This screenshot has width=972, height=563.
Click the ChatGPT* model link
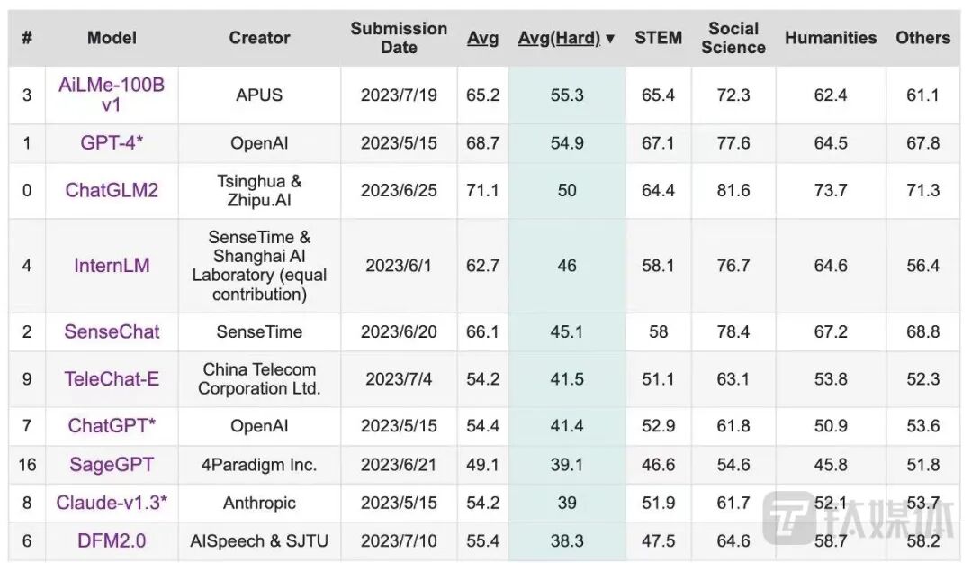112,425
